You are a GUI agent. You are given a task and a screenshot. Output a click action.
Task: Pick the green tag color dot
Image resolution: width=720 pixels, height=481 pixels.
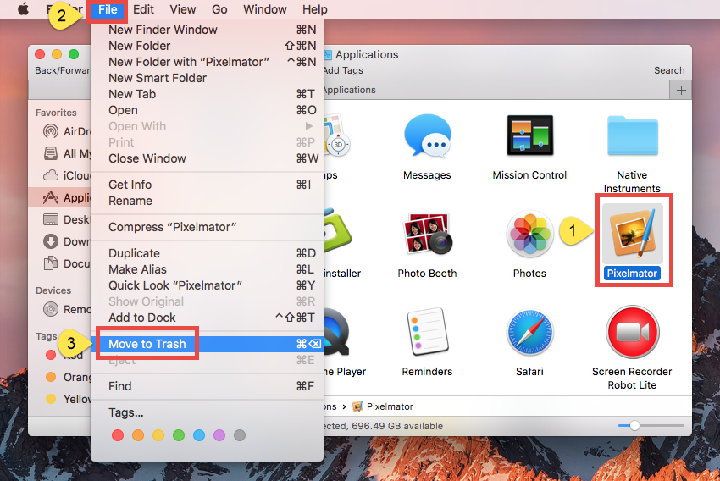(179, 435)
